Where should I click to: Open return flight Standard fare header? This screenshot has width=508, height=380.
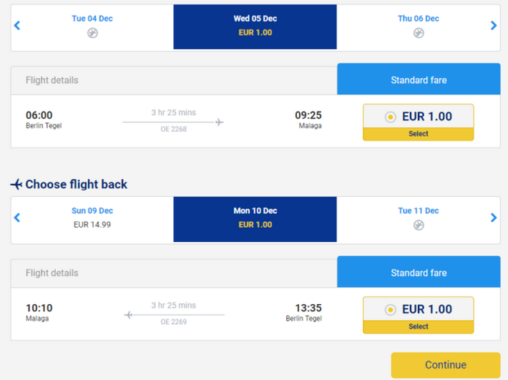point(419,273)
